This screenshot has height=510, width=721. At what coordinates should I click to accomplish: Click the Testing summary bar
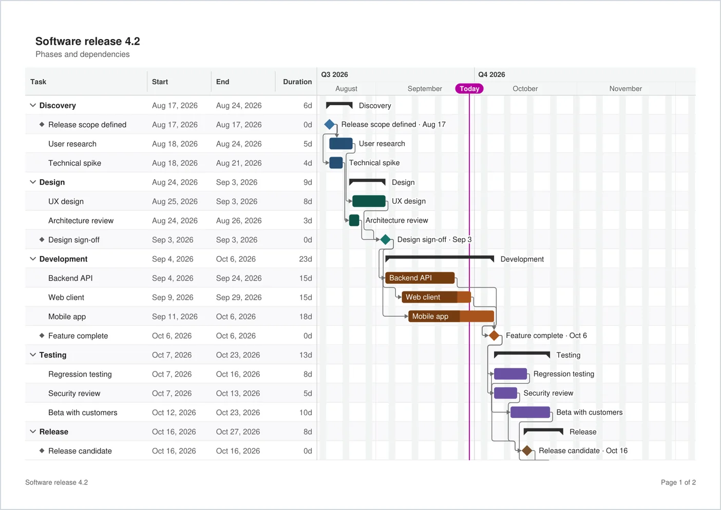pos(522,354)
